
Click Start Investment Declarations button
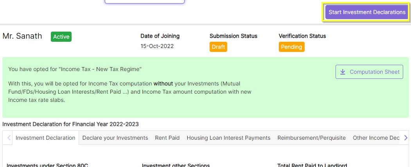pos(367,12)
